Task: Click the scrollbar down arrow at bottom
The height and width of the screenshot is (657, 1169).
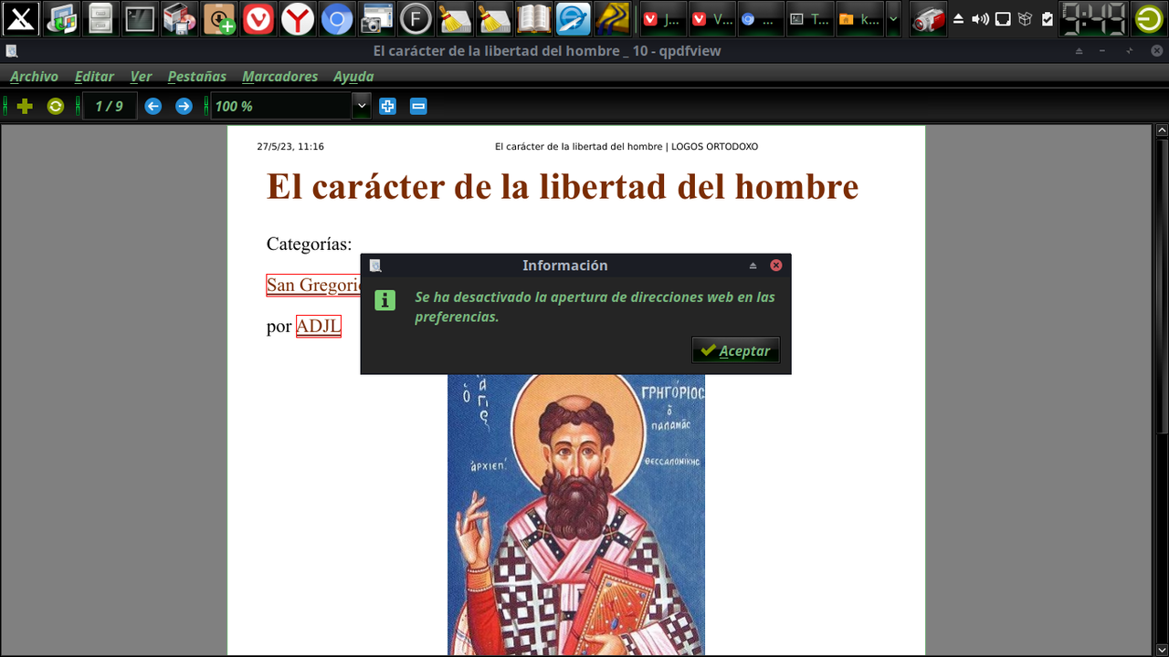Action: [x=1162, y=649]
